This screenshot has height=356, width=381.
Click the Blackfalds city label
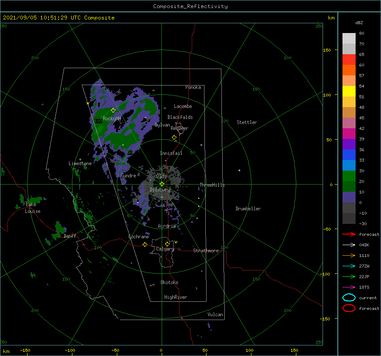point(180,117)
